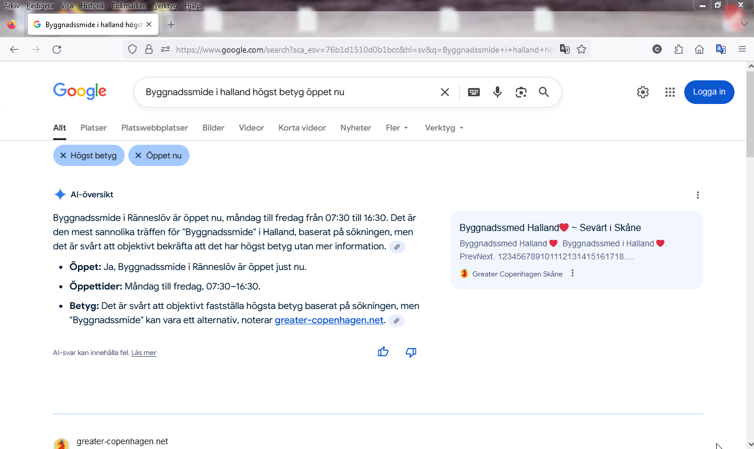
Task: Open Google apps grid menu
Action: (669, 92)
